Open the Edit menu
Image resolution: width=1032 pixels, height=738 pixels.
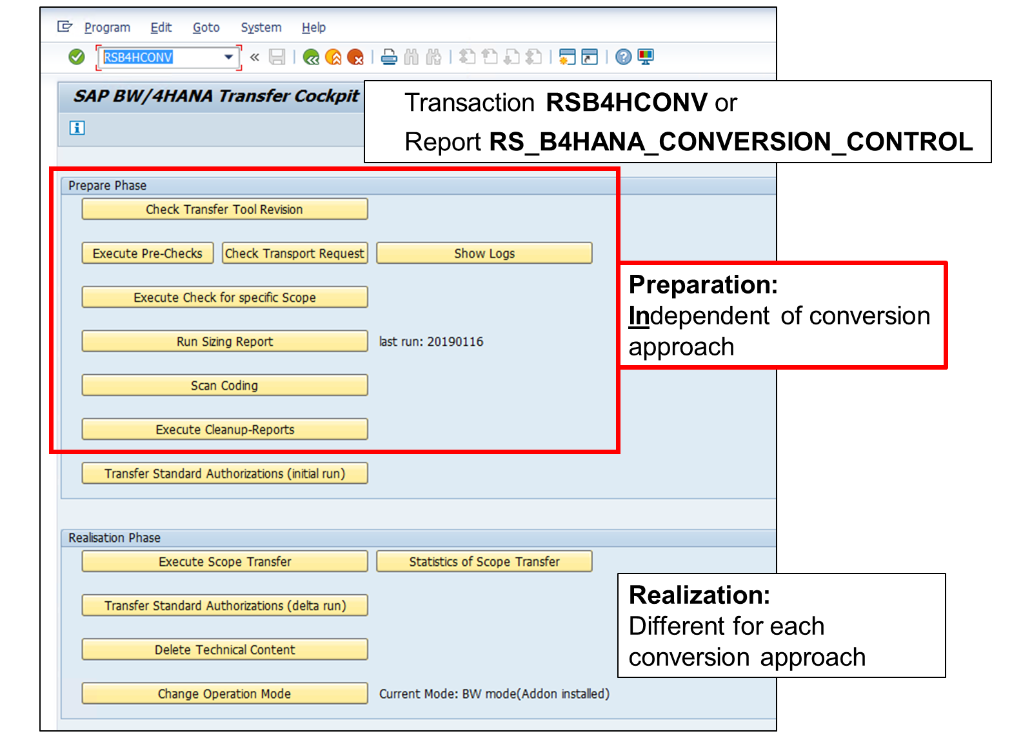point(161,27)
